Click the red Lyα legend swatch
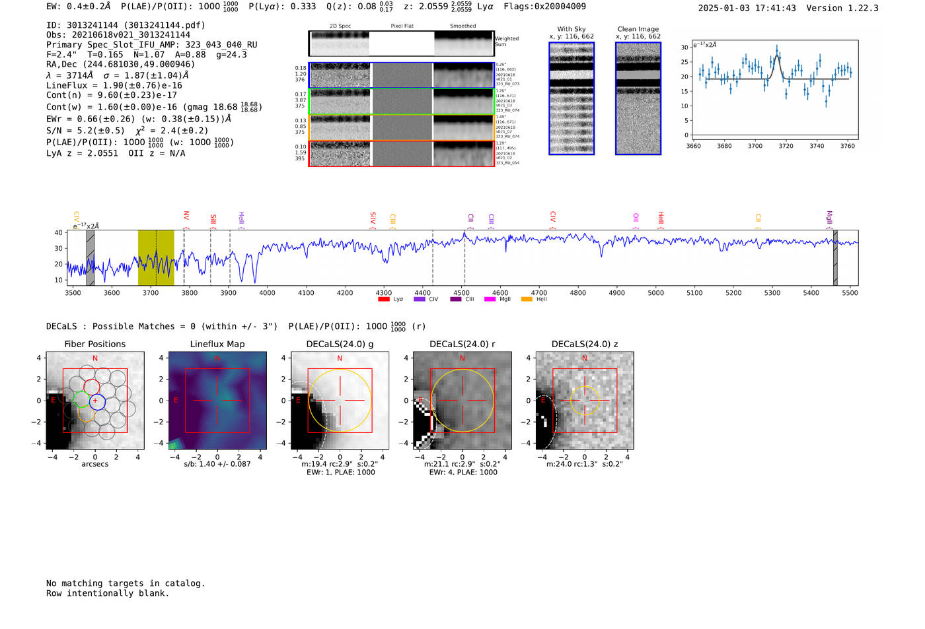 383,299
